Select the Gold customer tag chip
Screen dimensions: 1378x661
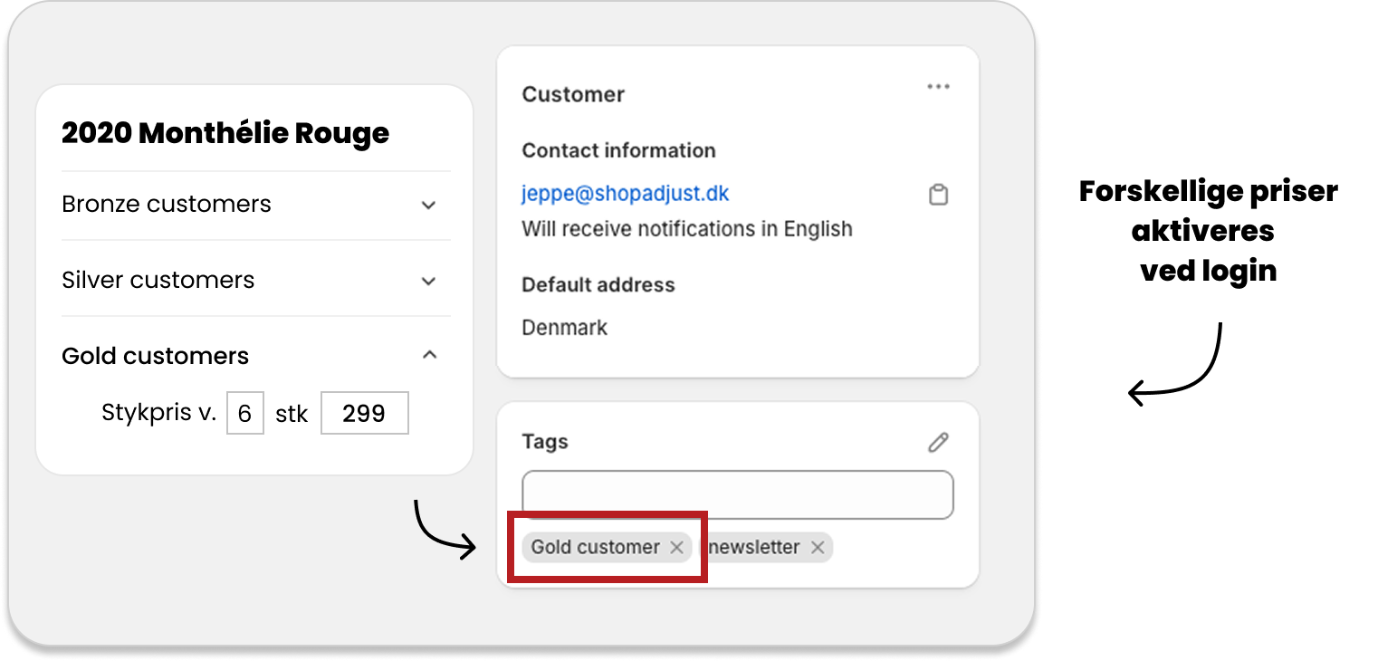click(x=595, y=548)
